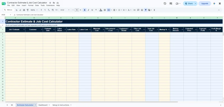Print the spreadsheet

point(24,10)
